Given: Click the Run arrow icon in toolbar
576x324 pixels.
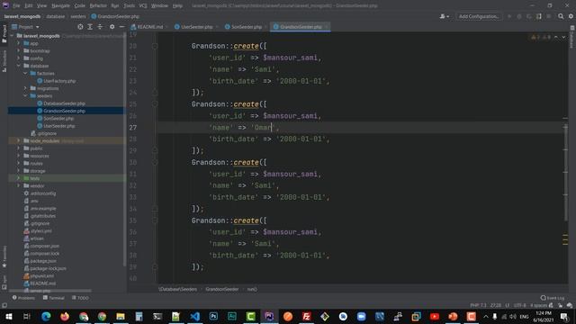Looking at the screenshot, I should [x=509, y=16].
